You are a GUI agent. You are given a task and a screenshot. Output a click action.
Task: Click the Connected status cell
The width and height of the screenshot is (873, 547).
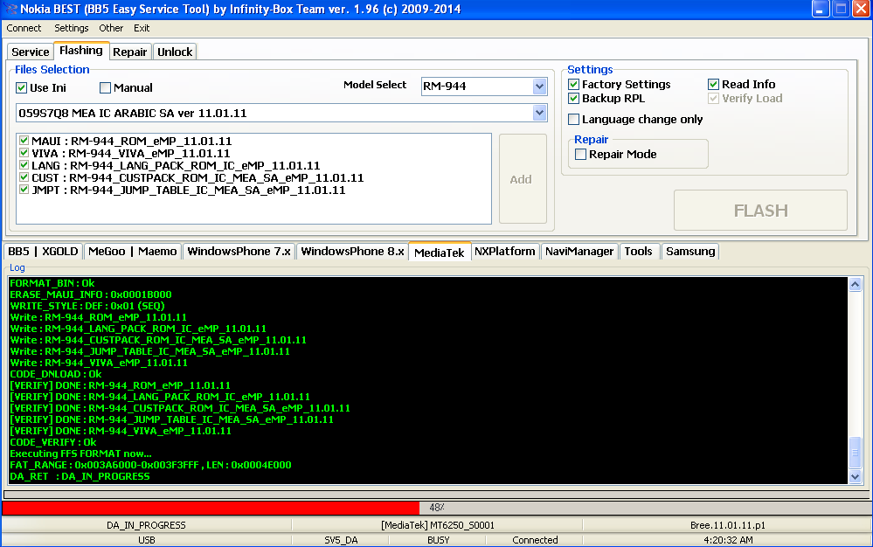click(535, 540)
